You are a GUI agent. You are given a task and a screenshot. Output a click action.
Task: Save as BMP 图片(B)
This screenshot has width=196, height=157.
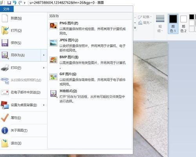tap(90, 62)
